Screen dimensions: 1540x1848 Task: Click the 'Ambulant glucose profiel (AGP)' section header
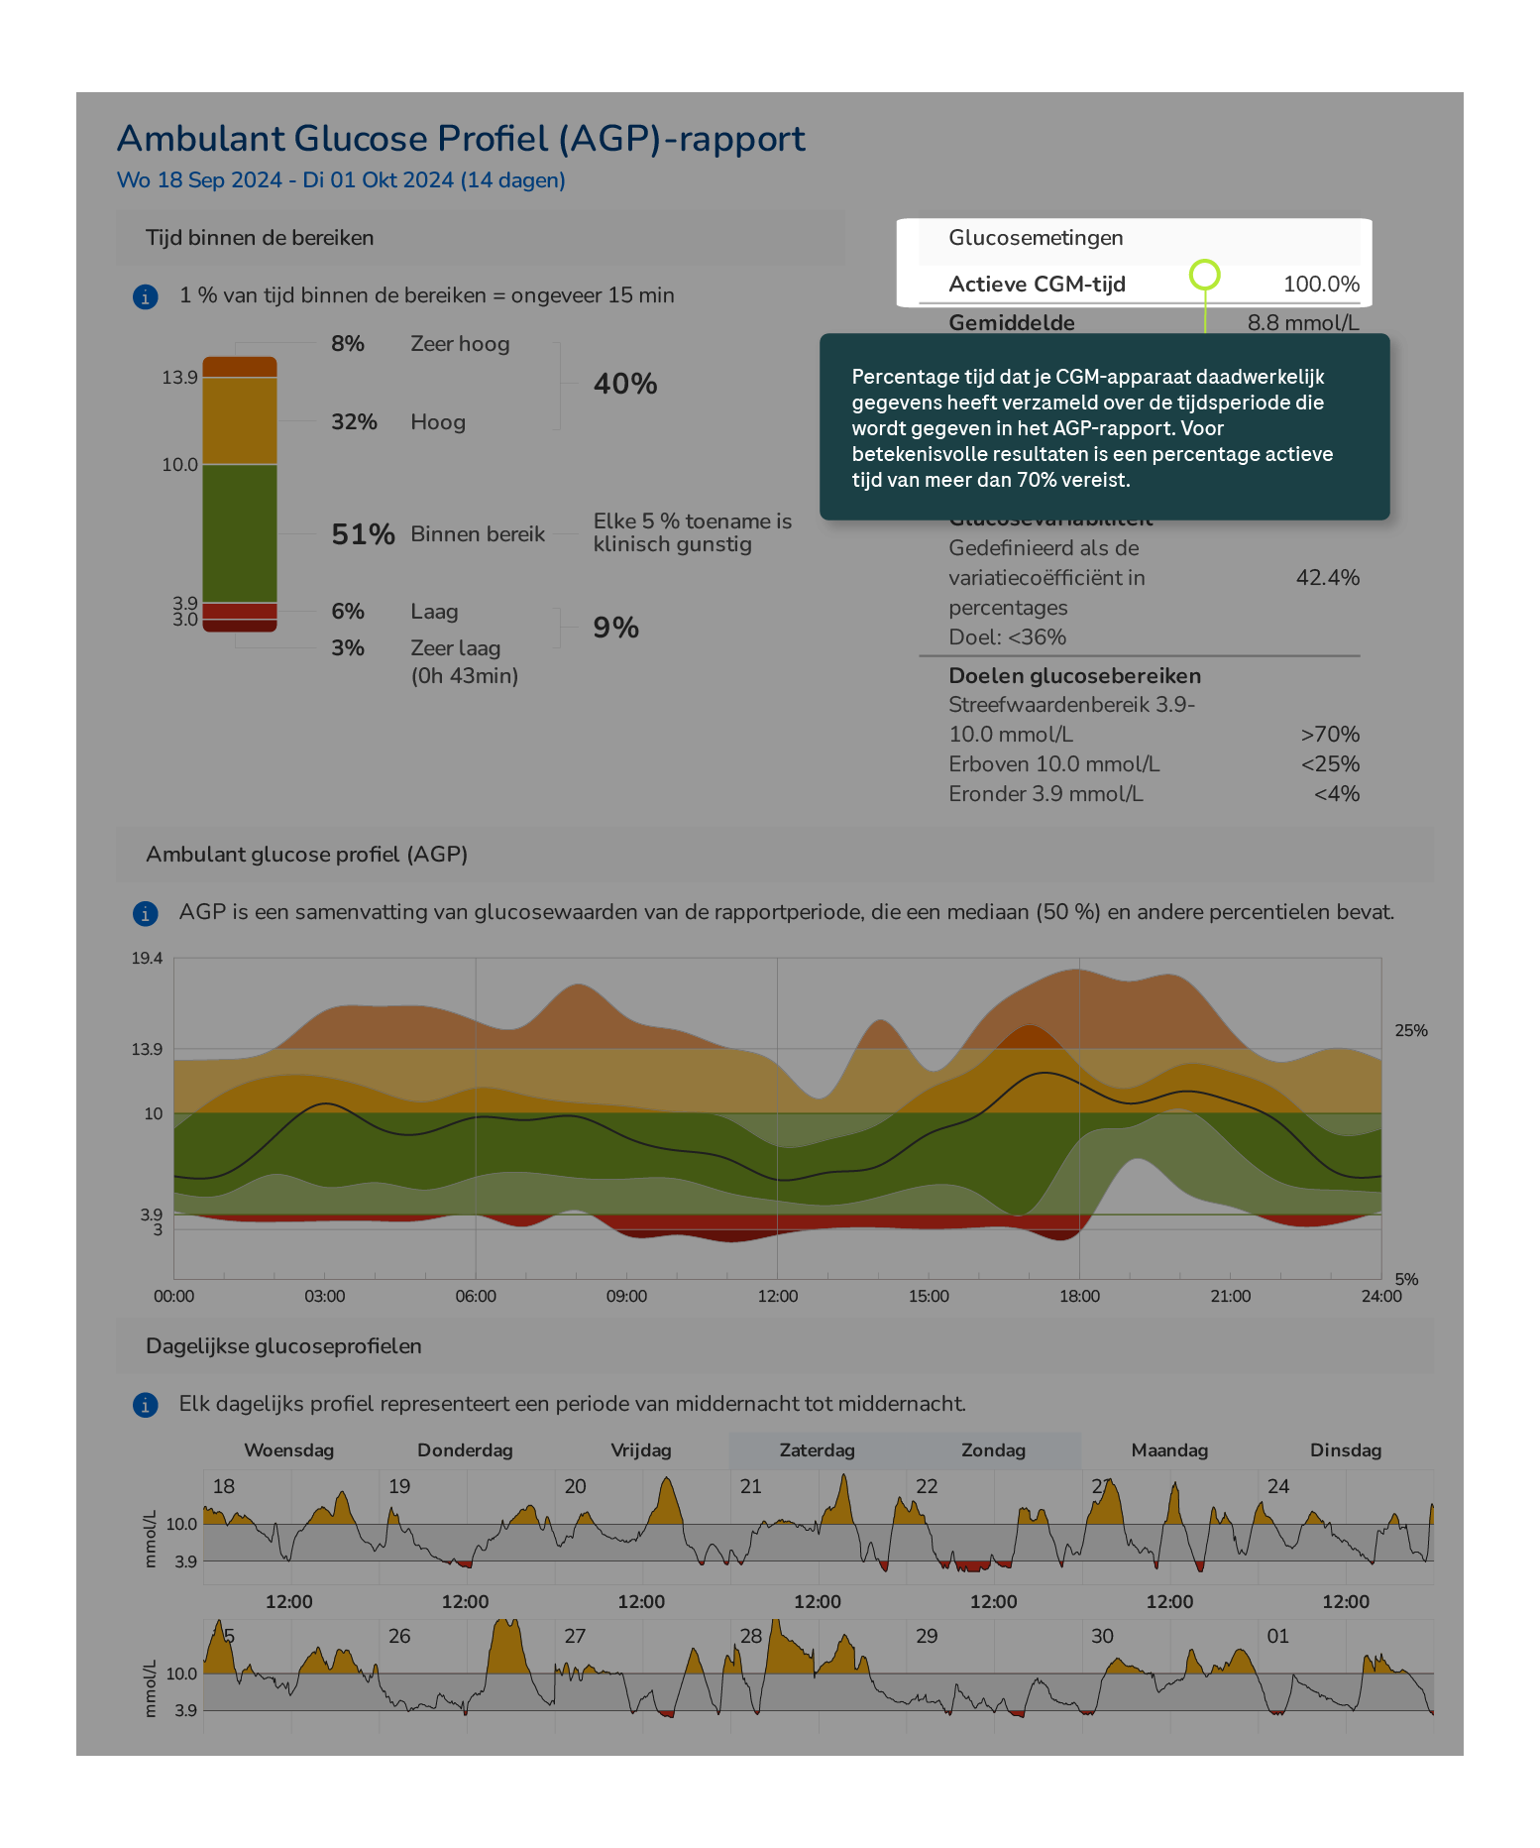[775, 855]
